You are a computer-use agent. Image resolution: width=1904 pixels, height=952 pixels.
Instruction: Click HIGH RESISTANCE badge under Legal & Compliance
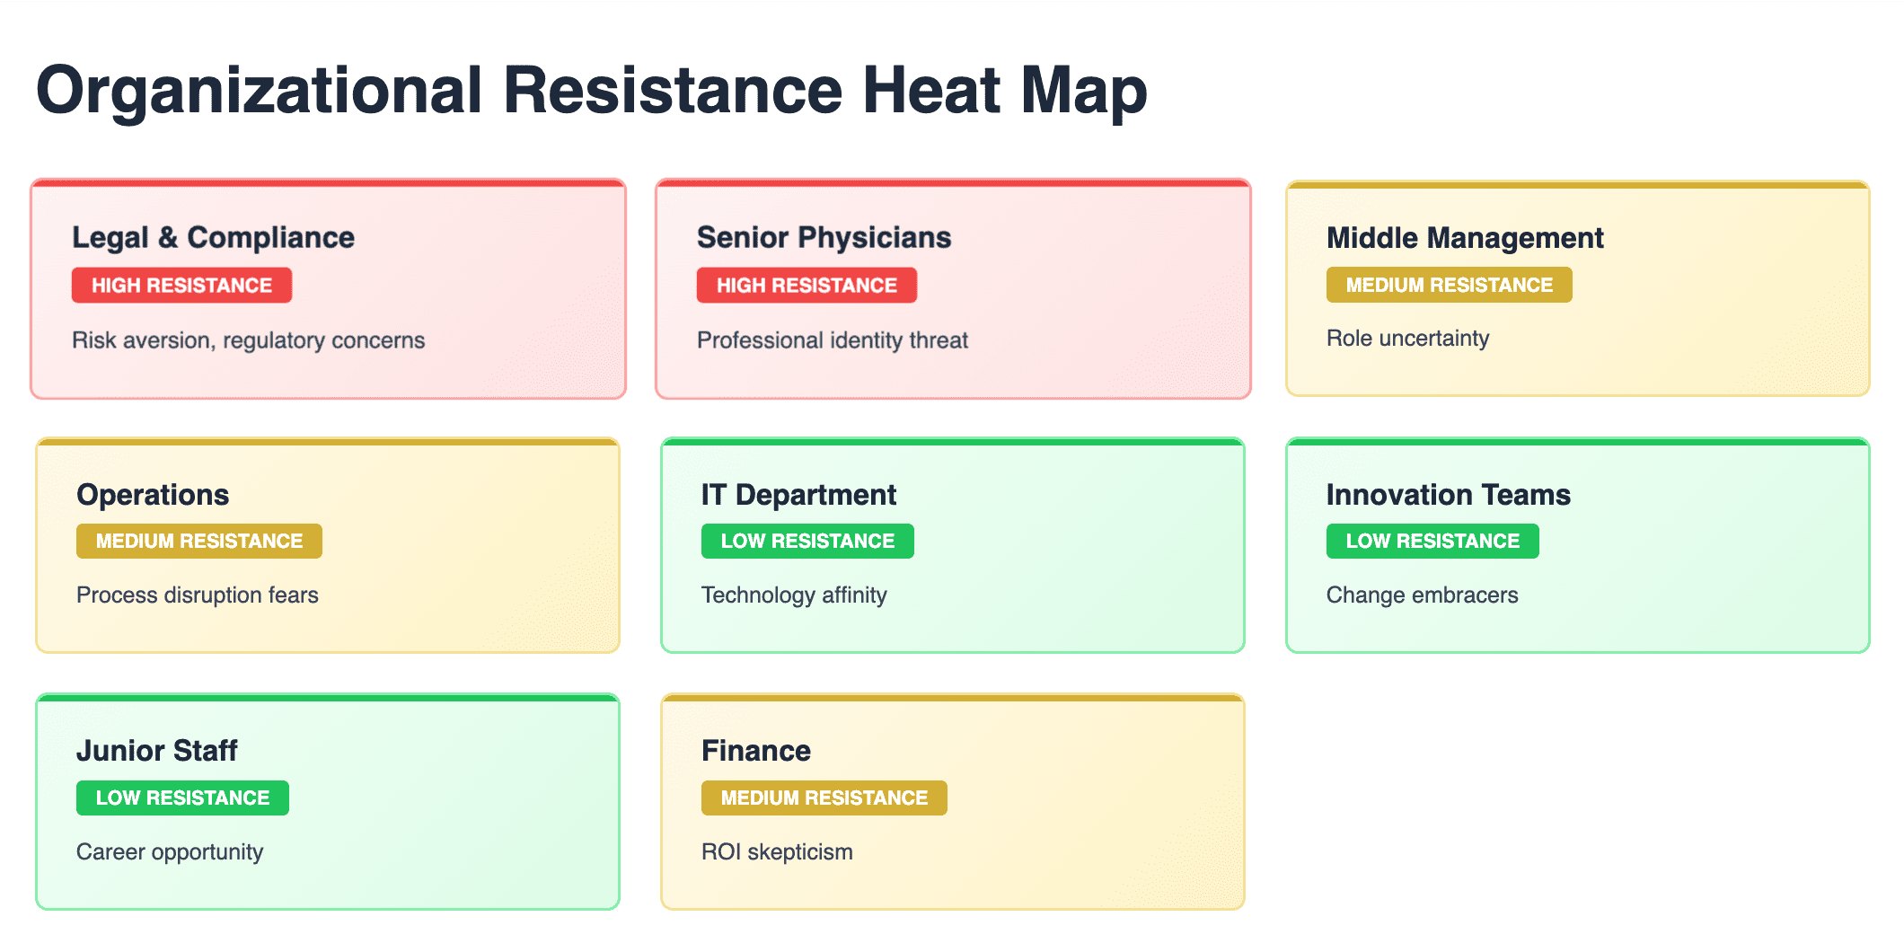pyautogui.click(x=181, y=285)
